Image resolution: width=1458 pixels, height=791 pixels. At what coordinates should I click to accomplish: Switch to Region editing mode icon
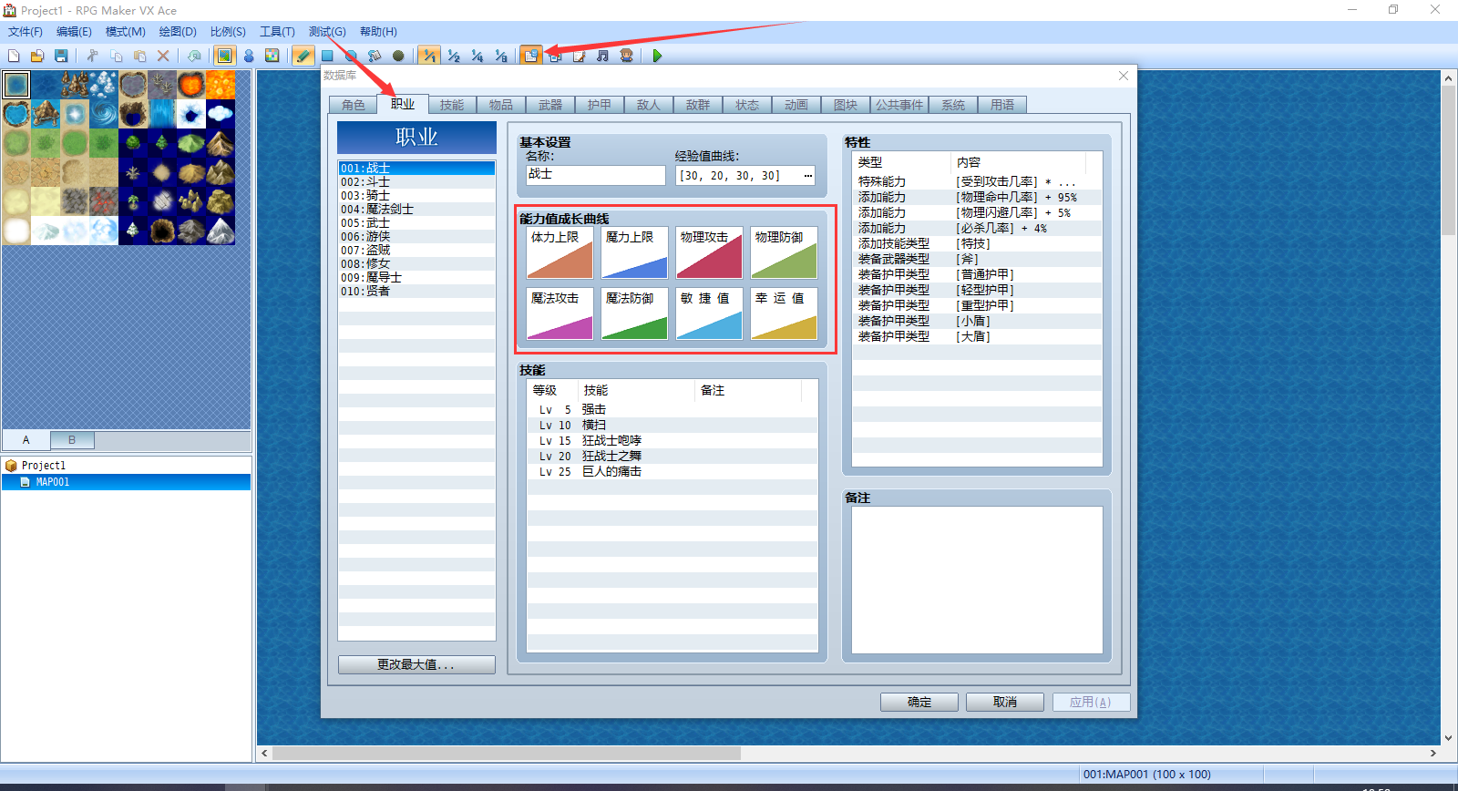(x=272, y=56)
